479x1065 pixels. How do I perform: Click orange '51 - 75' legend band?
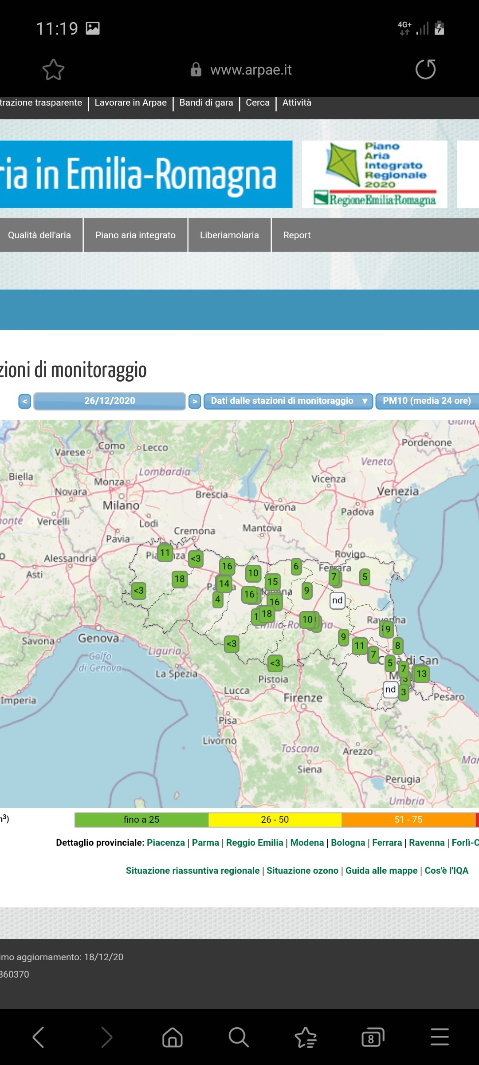408,820
